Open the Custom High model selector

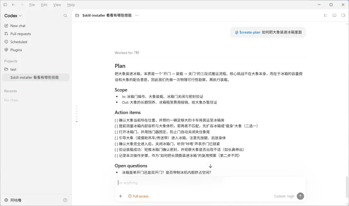click(x=284, y=196)
